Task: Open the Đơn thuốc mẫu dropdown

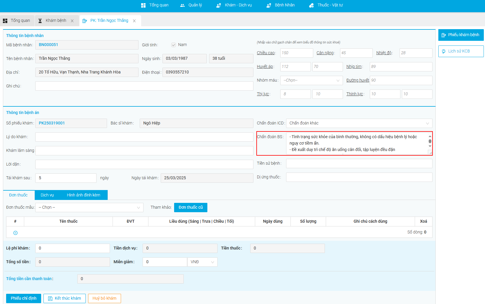Action: click(x=89, y=208)
